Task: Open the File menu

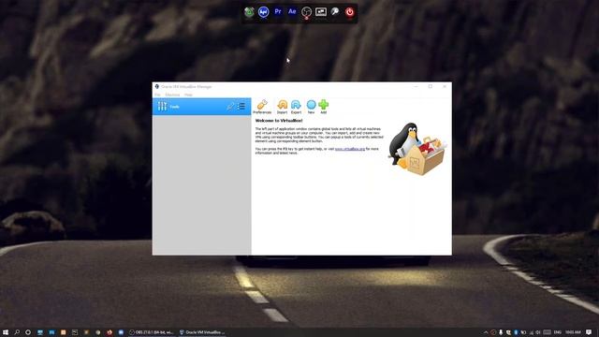Action: pos(157,95)
